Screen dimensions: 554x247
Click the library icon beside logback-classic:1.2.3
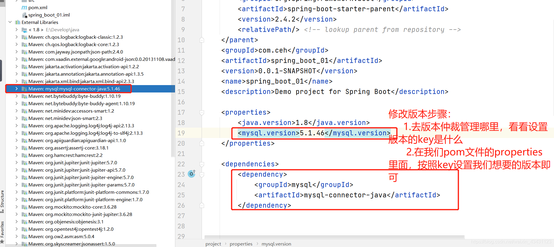click(x=25, y=37)
